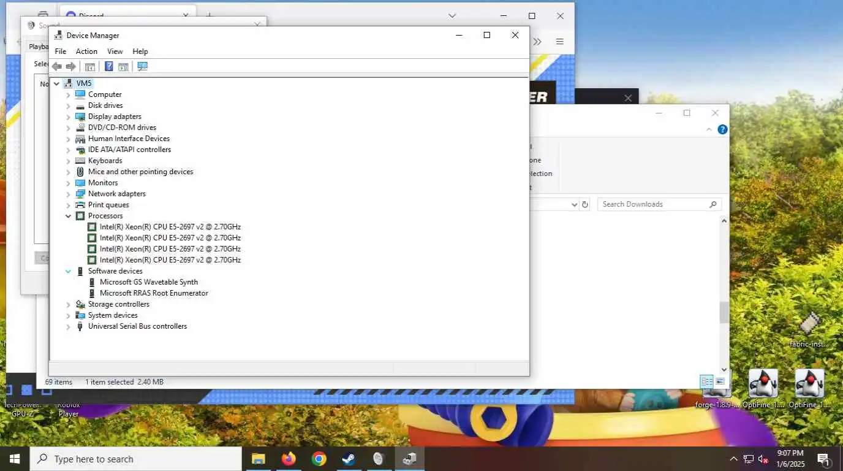Select Microsoft RRAS Root Enumerator

tap(154, 293)
